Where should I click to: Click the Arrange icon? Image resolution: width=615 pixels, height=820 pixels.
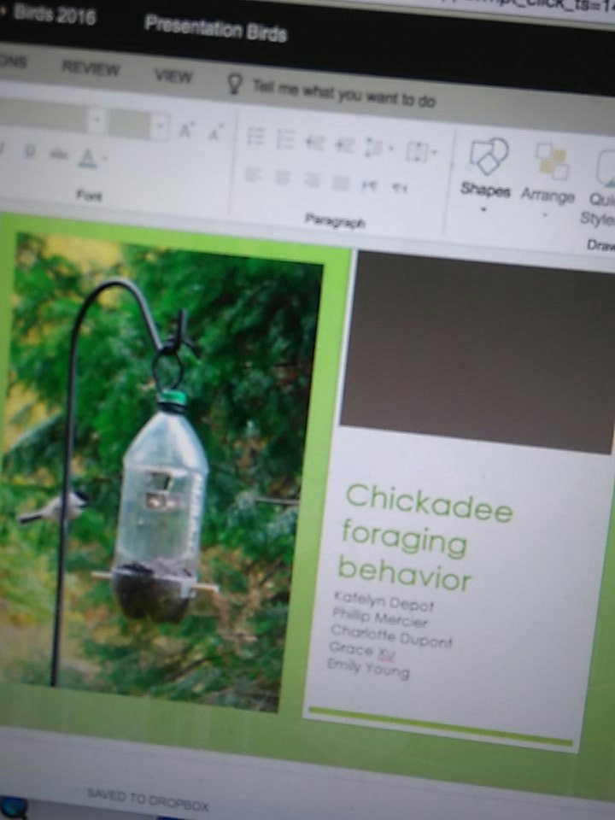(552, 161)
